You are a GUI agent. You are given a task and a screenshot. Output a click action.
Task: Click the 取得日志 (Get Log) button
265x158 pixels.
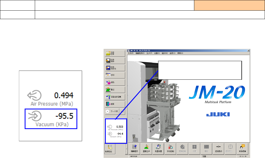110,149
